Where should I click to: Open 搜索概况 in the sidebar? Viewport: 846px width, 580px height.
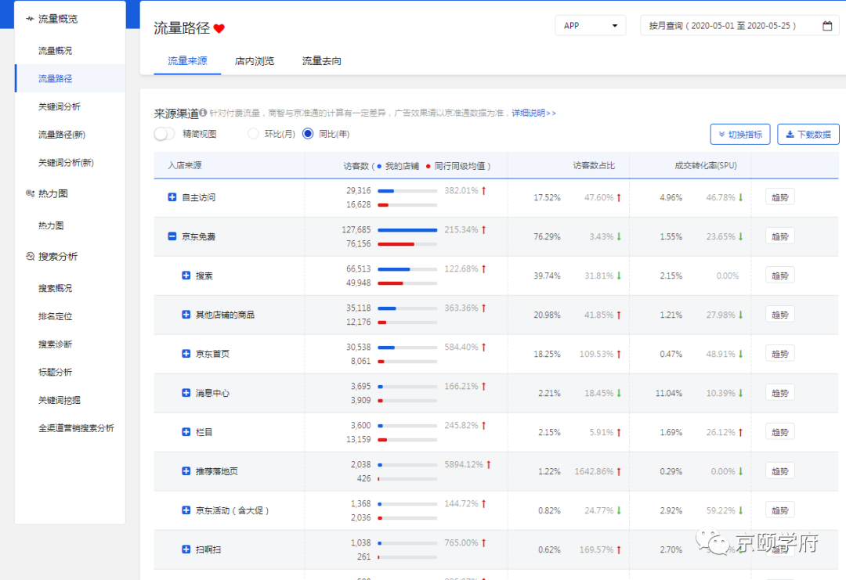click(55, 288)
